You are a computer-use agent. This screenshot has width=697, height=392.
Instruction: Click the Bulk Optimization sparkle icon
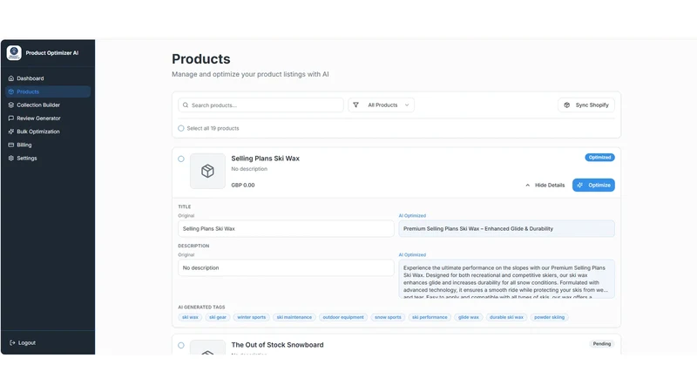11,132
